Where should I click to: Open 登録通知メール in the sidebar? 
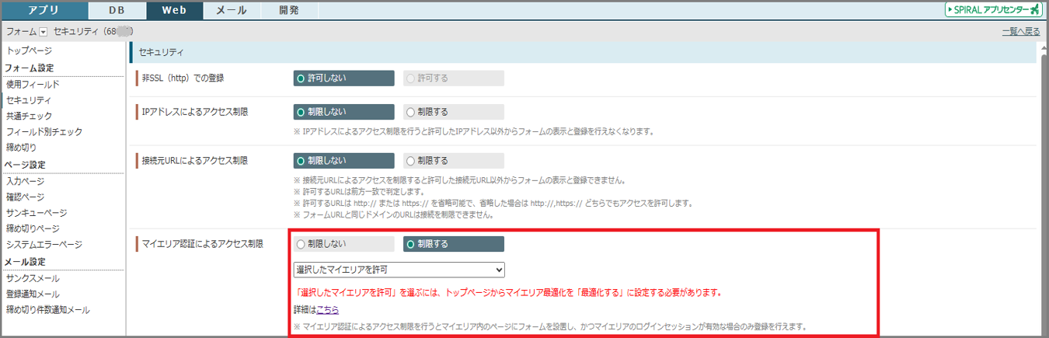[x=33, y=294]
